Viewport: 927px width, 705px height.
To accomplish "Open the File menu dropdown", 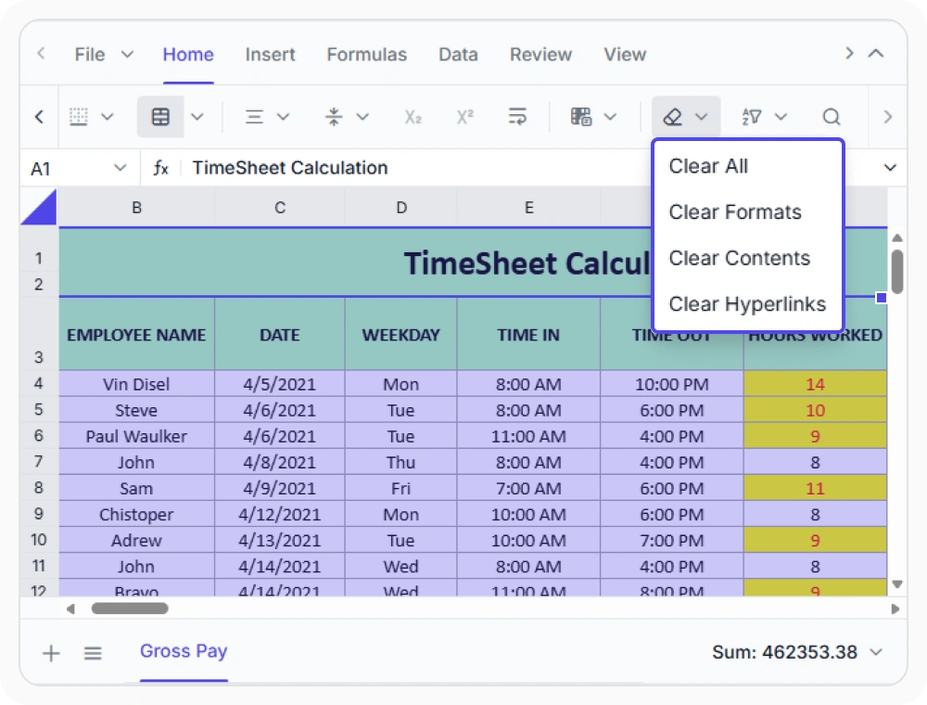I will [x=104, y=55].
